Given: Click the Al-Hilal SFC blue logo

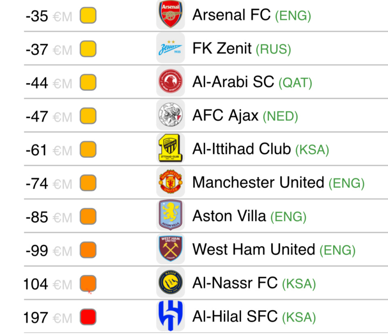Looking at the screenshot, I should 170,317.
